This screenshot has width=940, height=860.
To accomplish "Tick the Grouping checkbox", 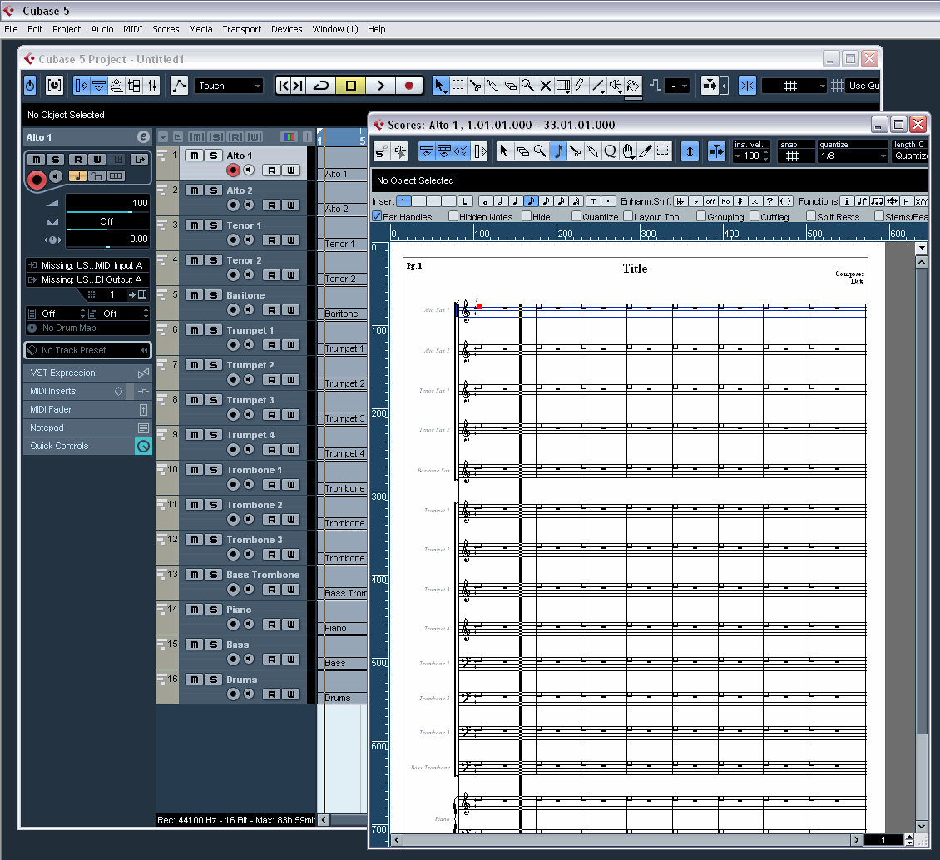I will [701, 216].
